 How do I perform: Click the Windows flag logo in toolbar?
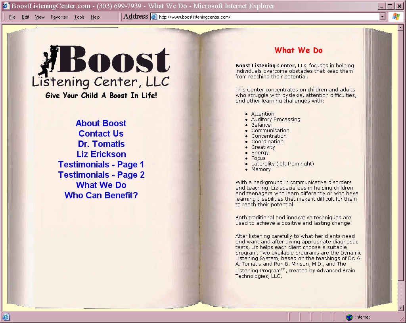pos(396,17)
